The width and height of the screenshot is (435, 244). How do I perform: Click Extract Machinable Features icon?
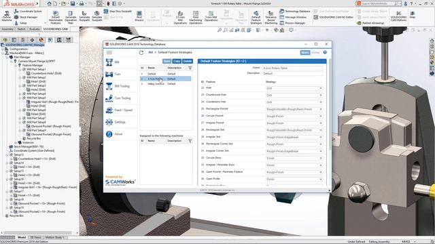(56, 18)
